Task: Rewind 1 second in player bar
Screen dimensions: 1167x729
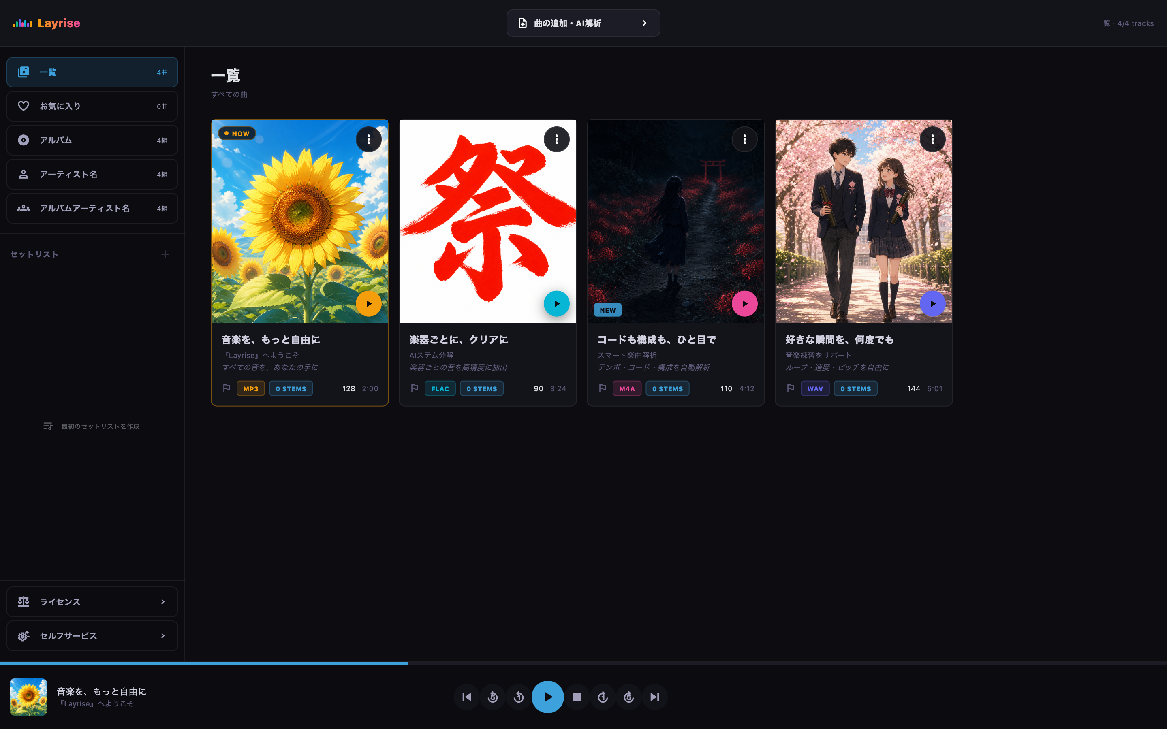Action: coord(518,697)
